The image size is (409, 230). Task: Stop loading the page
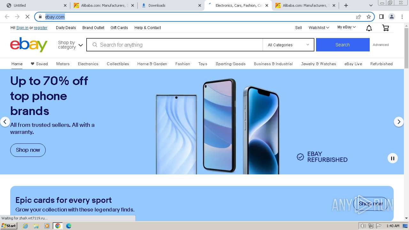tap(27, 17)
